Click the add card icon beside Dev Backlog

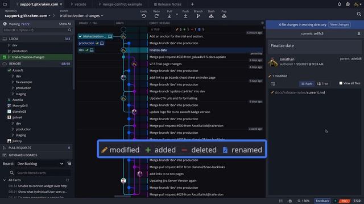tap(69, 164)
